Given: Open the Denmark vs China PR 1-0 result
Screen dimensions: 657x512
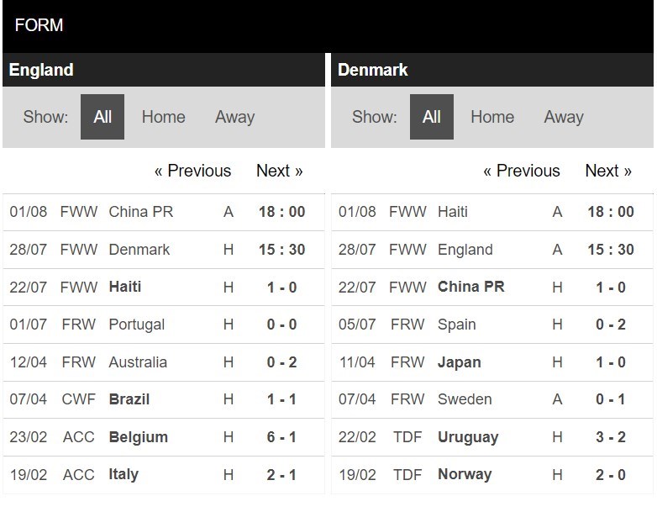Looking at the screenshot, I should tap(611, 288).
